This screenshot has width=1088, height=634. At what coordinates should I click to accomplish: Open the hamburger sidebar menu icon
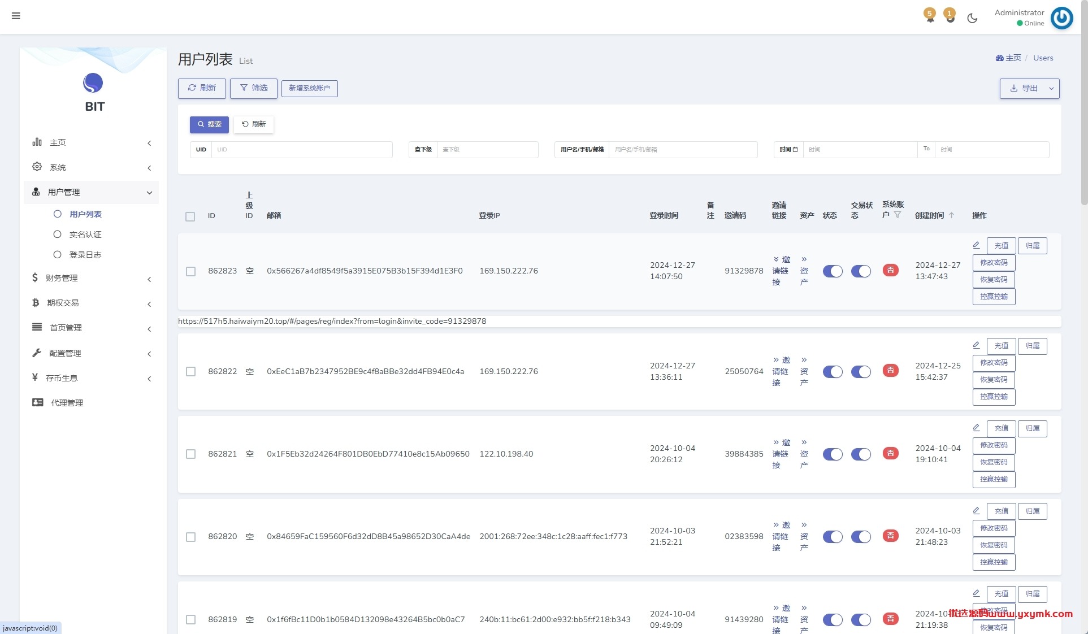(x=16, y=16)
